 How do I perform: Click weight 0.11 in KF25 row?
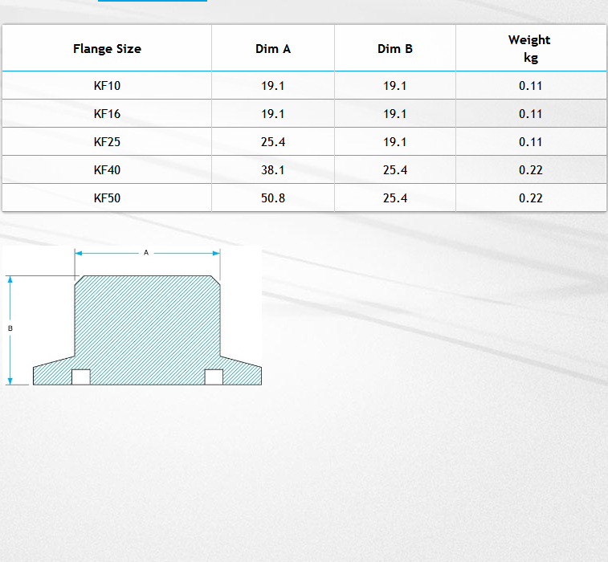531,141
